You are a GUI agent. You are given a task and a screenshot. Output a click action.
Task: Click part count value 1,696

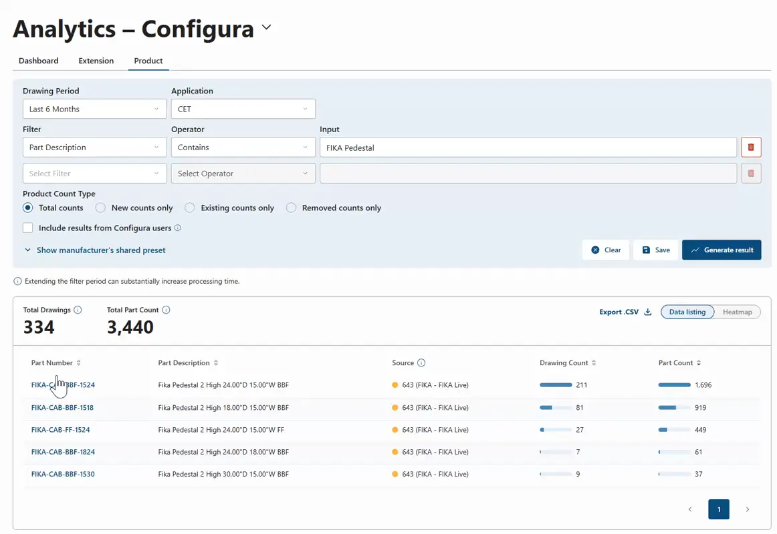click(x=703, y=385)
